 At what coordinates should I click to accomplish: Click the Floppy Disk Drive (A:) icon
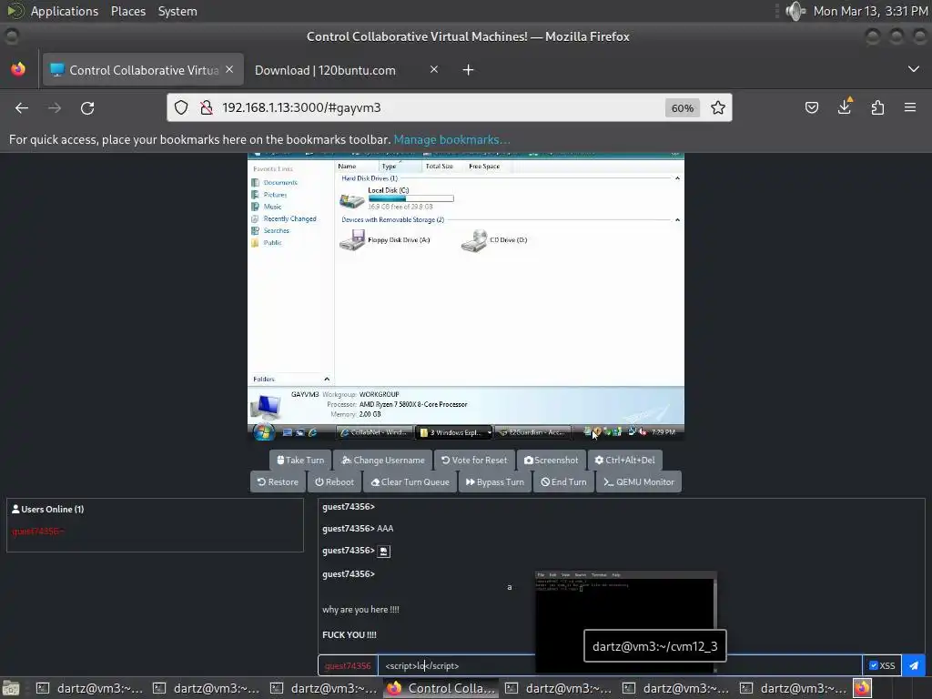click(x=352, y=240)
